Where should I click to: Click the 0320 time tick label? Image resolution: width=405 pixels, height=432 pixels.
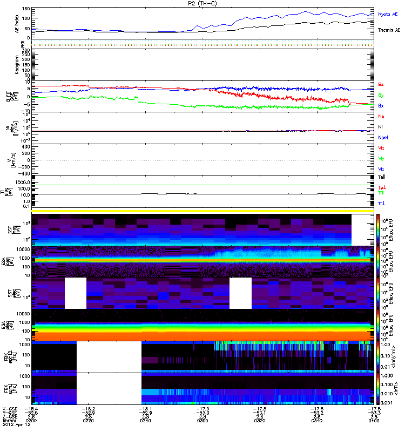tap(260, 421)
